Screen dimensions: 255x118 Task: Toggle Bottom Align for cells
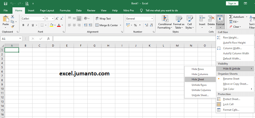(79, 19)
